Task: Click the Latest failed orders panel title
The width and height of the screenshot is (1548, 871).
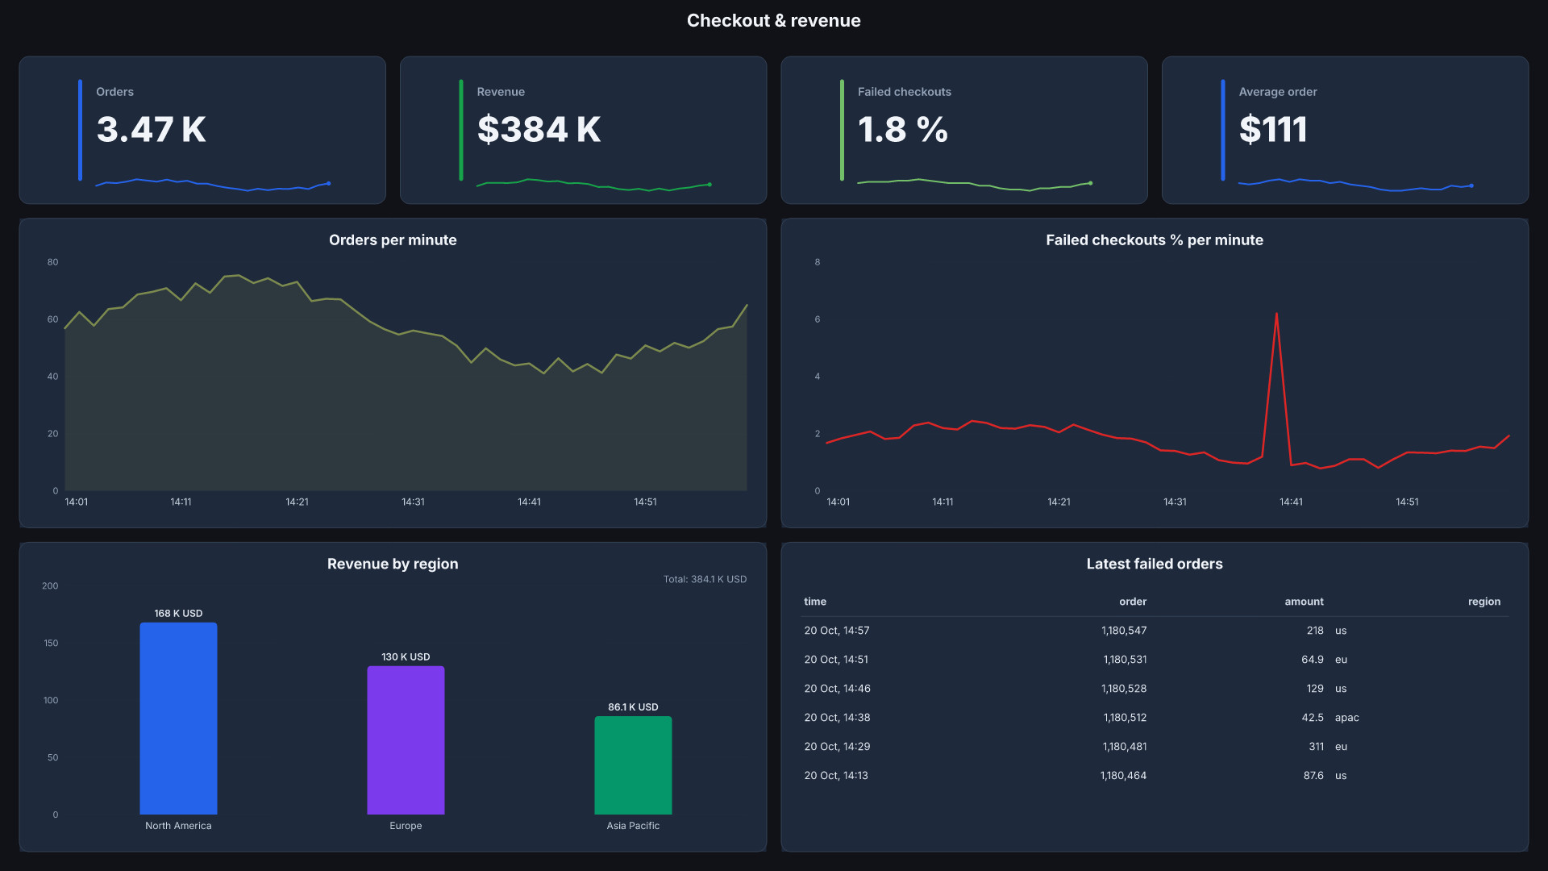Action: [x=1155, y=564]
